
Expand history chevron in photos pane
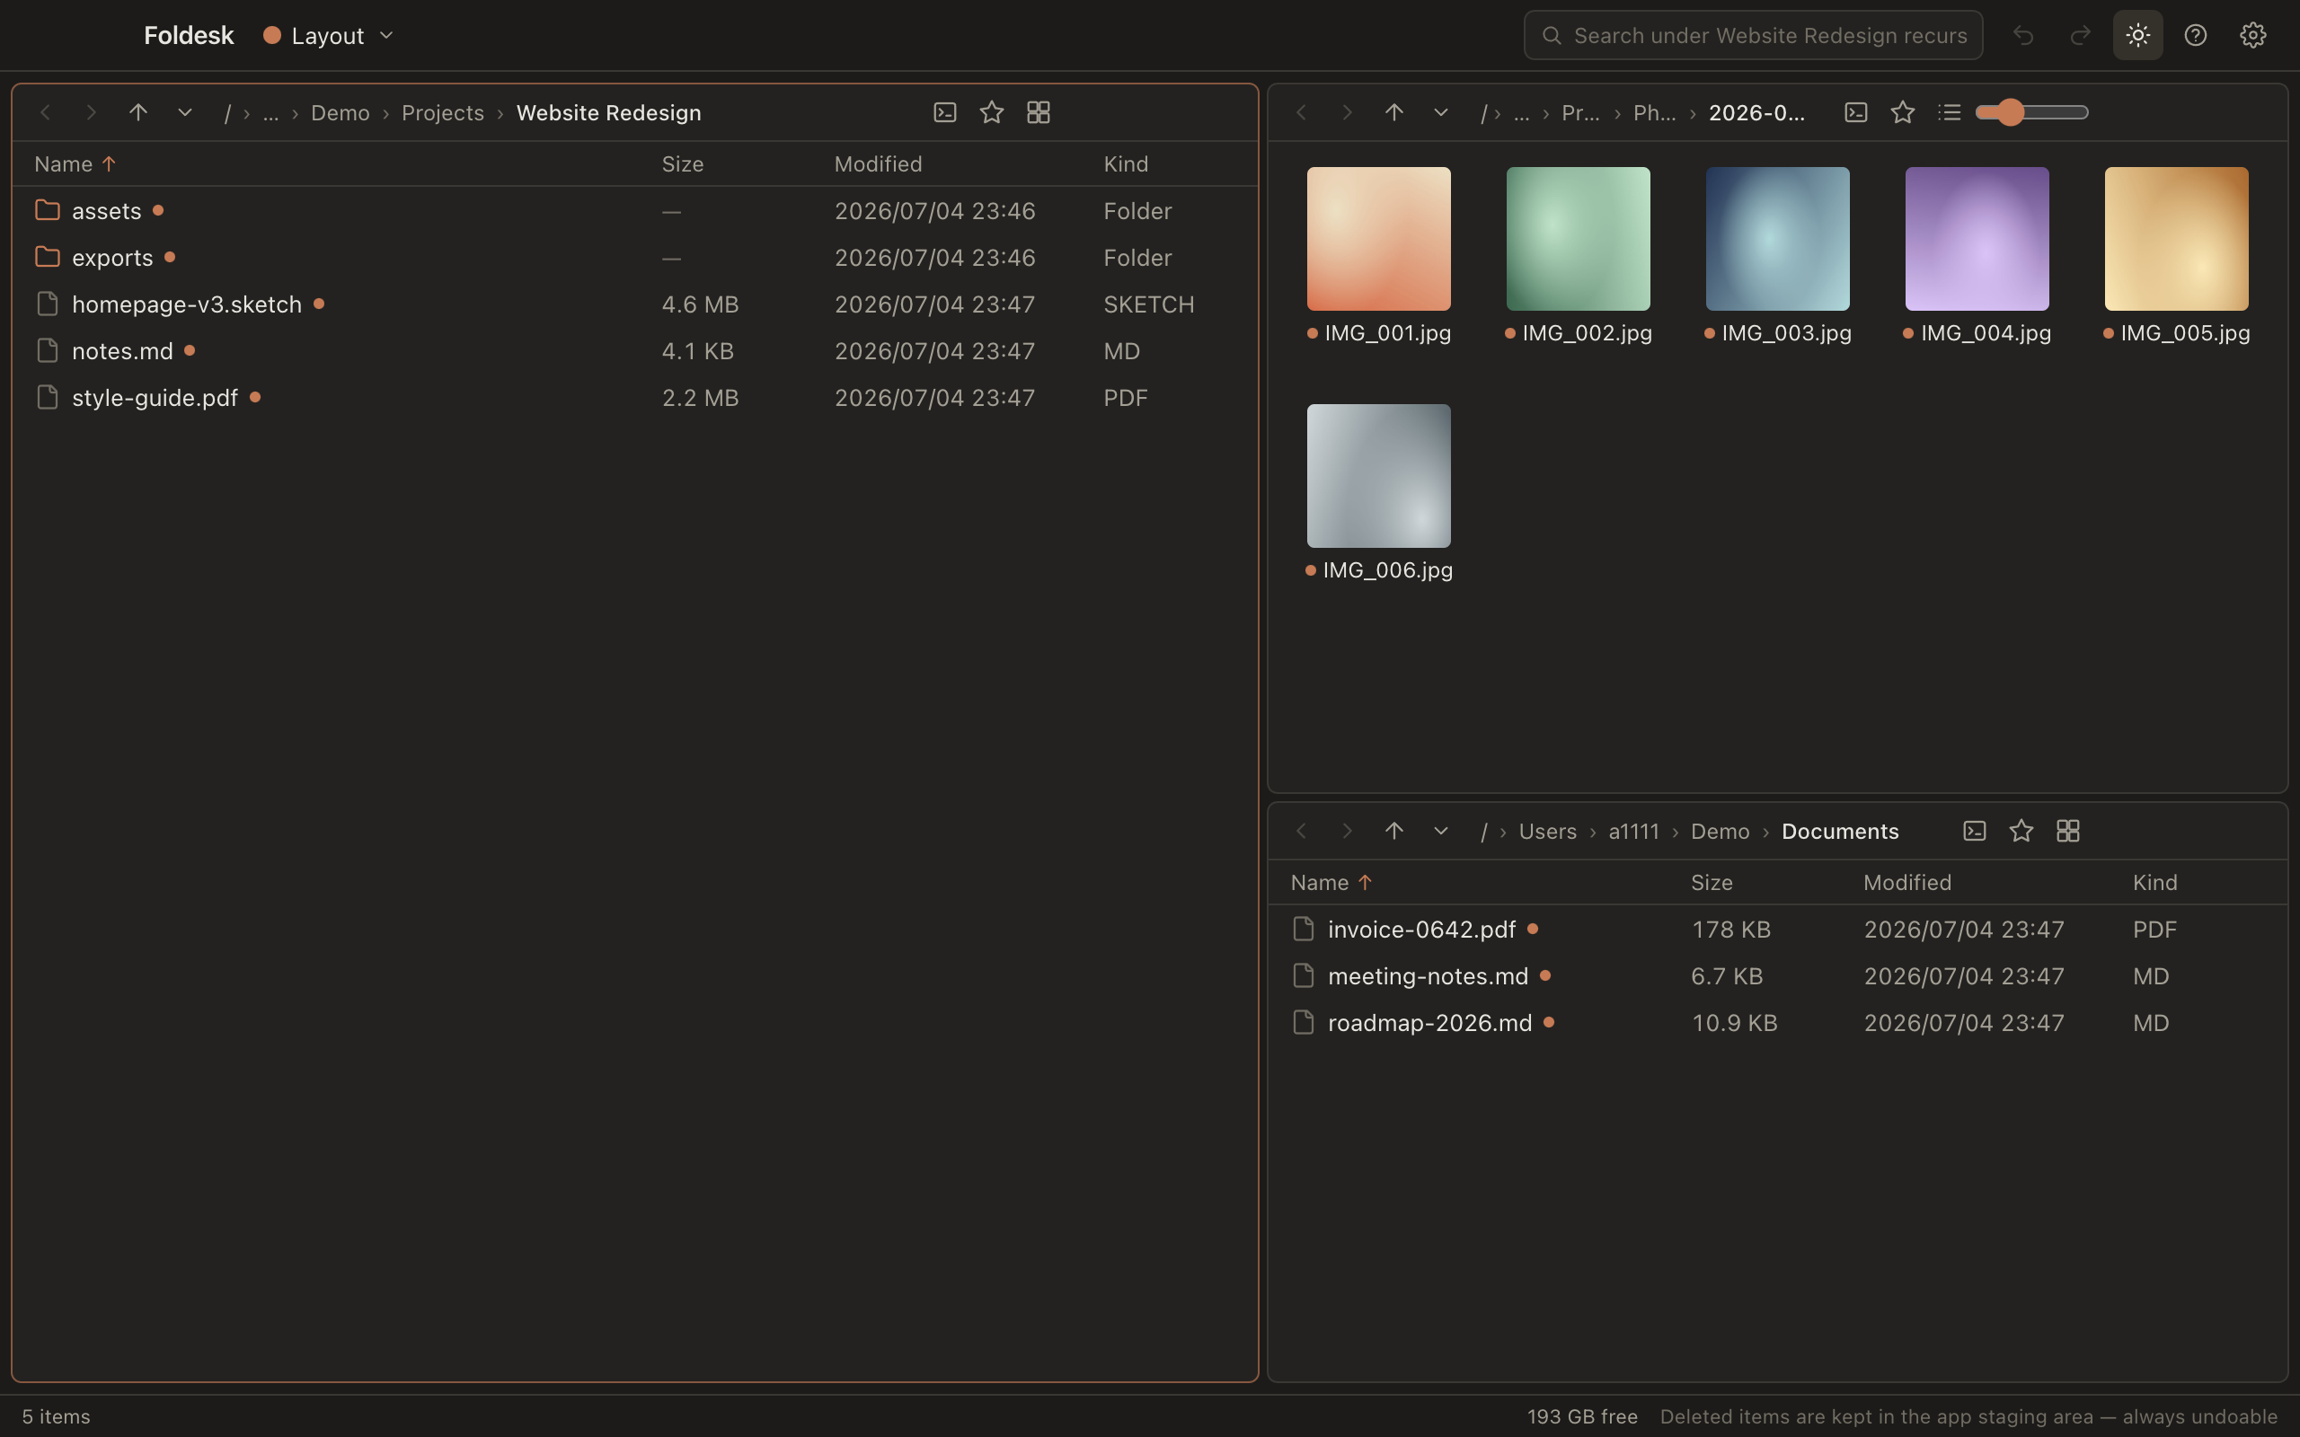(1441, 112)
